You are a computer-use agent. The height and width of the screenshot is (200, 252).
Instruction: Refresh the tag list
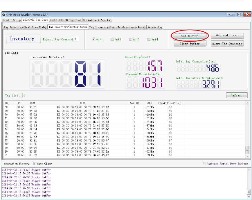(236, 95)
